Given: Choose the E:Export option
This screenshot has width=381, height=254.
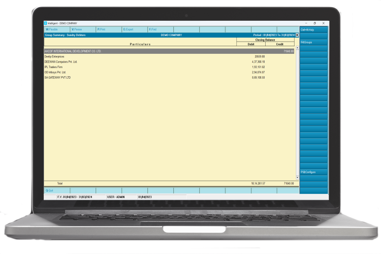Looking at the screenshot, I should (135, 29).
